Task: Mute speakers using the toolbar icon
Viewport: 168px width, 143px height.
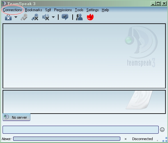Action: click(x=46, y=17)
